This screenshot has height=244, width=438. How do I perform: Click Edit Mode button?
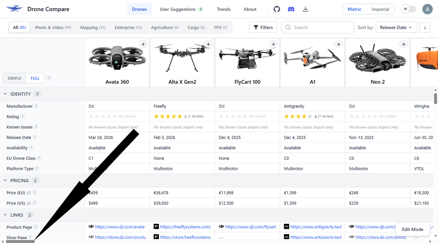point(412,229)
